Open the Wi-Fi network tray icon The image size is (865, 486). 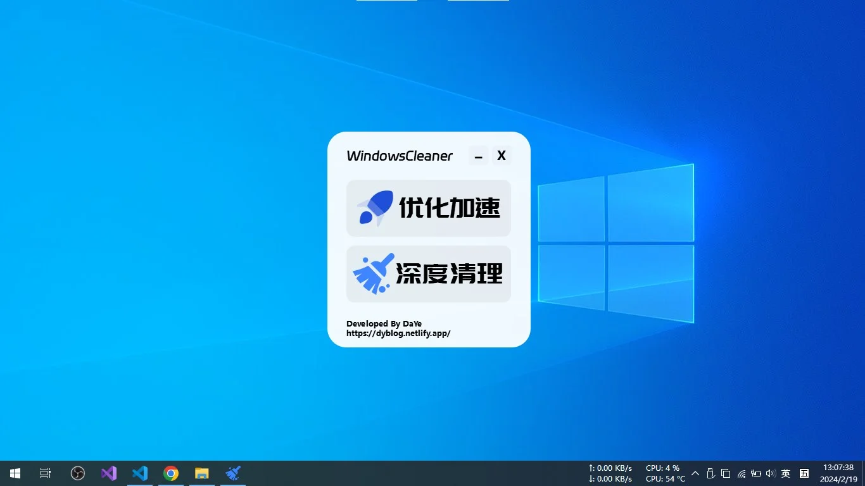742,473
